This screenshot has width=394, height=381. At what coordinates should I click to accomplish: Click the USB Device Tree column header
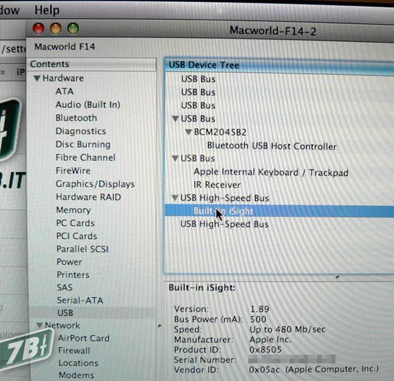tap(280, 65)
